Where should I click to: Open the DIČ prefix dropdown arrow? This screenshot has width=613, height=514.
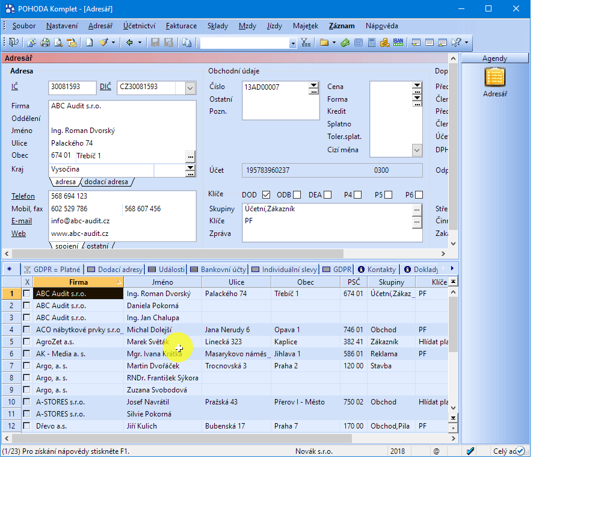click(190, 88)
